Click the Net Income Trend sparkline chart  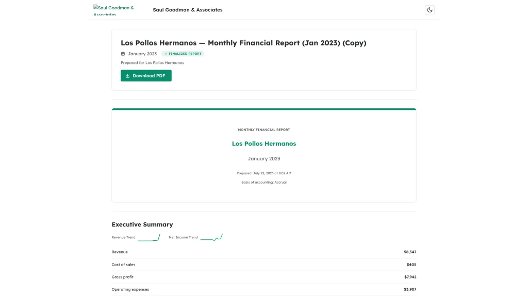(x=211, y=237)
